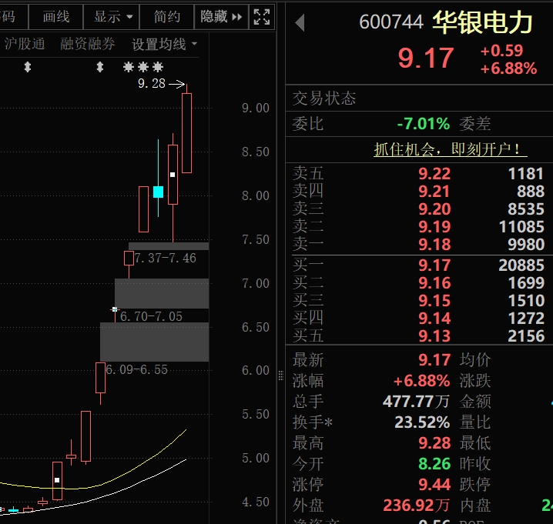The height and width of the screenshot is (524, 553).
Task: Click the stock code 600744
Action: point(391,22)
